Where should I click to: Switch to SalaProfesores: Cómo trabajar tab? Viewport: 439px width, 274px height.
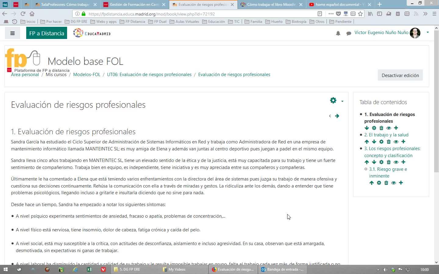65,5
